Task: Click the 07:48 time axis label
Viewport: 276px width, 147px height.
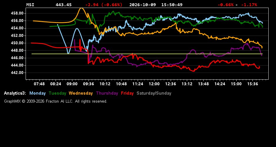Action: click(39, 84)
